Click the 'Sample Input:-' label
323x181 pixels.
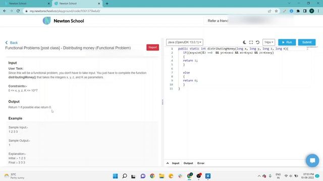[18, 127]
